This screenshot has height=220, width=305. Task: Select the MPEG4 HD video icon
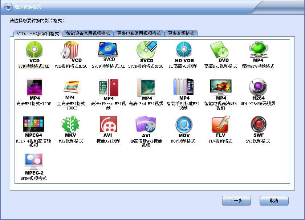point(34,127)
